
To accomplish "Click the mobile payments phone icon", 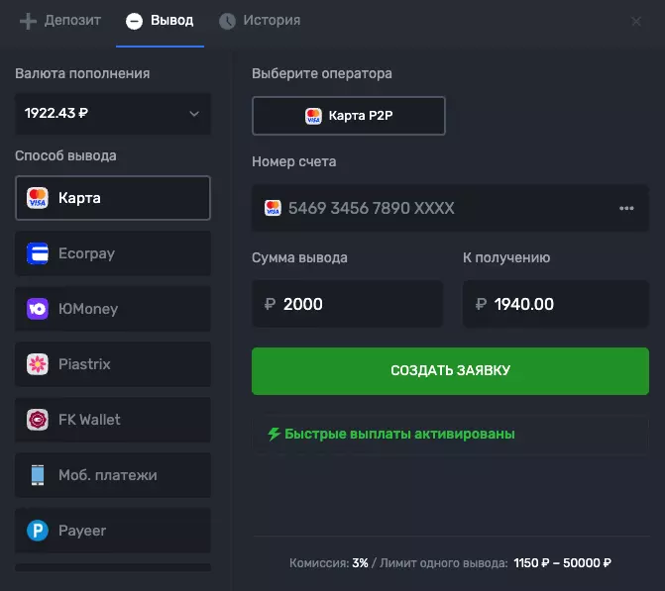I will 38,475.
